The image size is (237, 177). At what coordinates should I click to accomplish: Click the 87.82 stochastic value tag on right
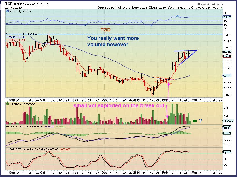coord(227,152)
